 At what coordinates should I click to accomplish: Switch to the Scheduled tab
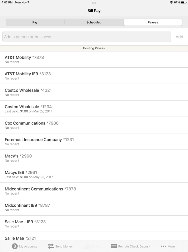[94, 22]
